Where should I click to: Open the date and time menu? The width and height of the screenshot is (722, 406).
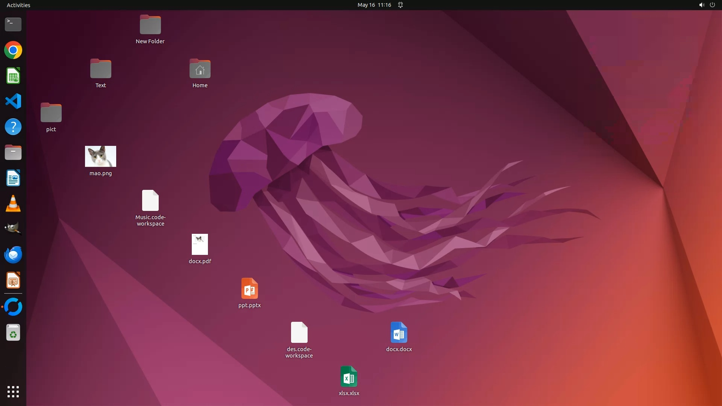pos(374,5)
